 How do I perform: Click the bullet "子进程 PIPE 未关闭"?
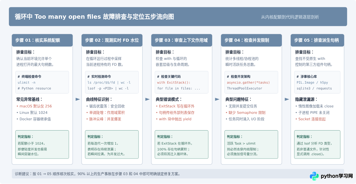point(312,113)
